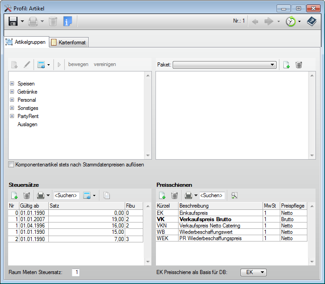The image size is (325, 284).
Task: Select the Auslagen tree item
Action: (x=27, y=124)
